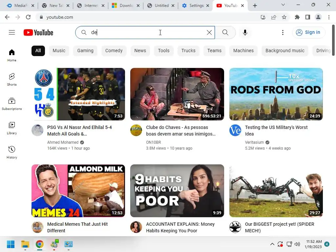Toggle Chrome side panel icon
The image size is (336, 252).
(308, 17)
